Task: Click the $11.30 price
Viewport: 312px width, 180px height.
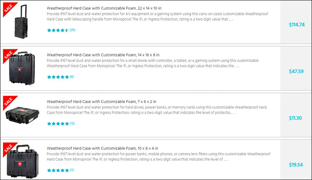Action: pos(295,118)
